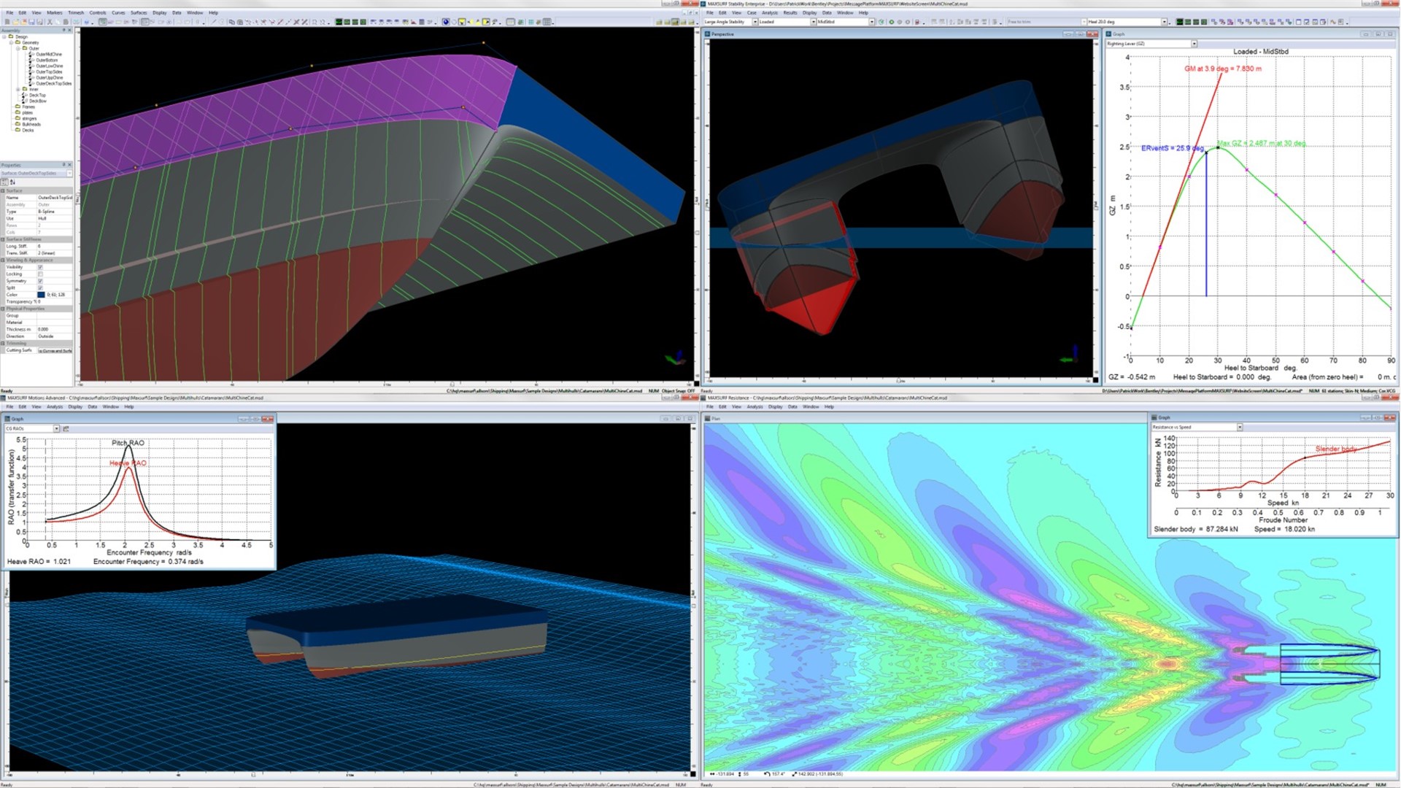
Task: Open the CG RAOs graph dropdown in Motions window
Action: pos(56,429)
